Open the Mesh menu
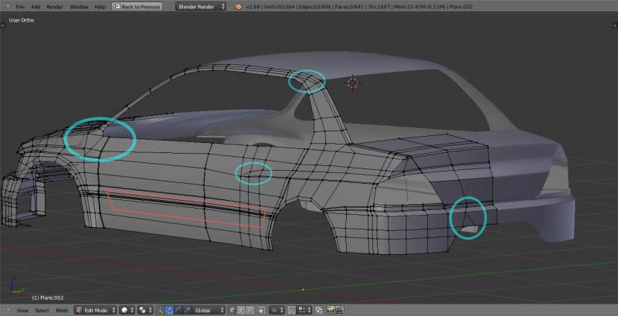Image resolution: width=618 pixels, height=316 pixels. (62, 310)
